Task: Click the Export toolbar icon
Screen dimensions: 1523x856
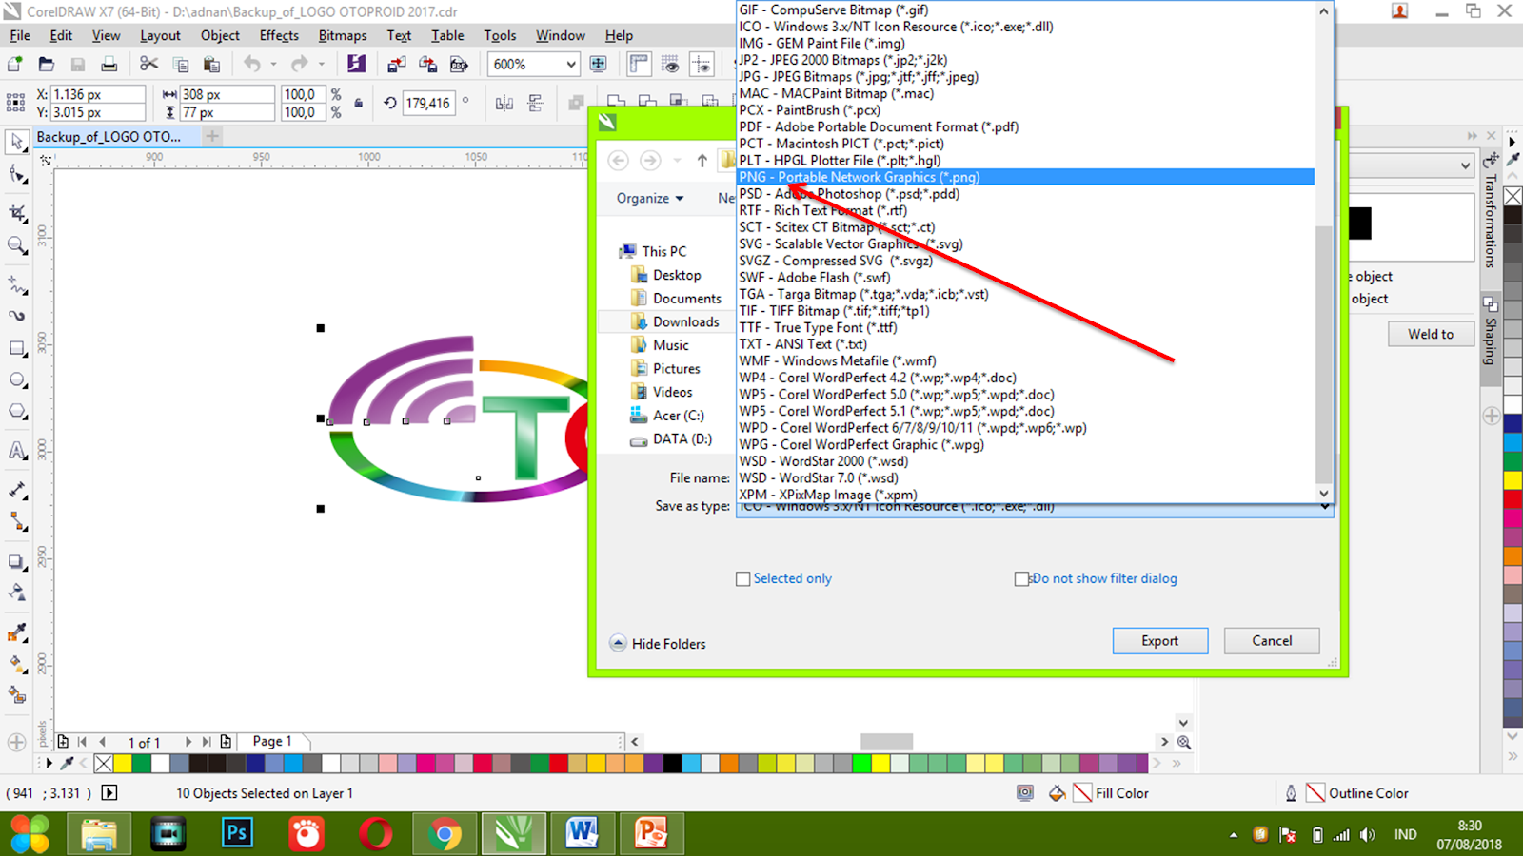Action: point(427,65)
